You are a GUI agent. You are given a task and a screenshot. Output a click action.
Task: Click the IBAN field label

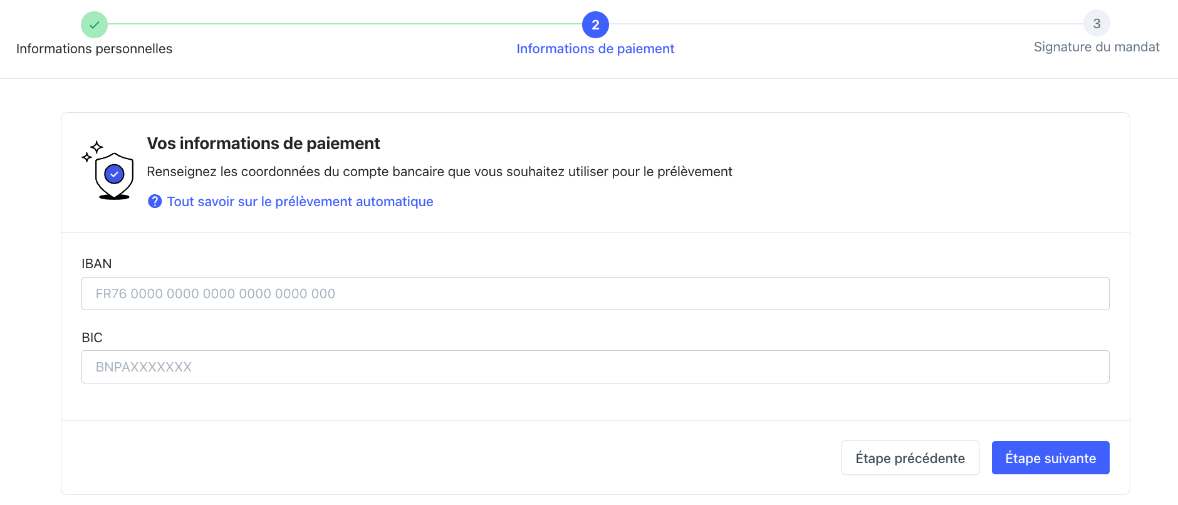coord(96,264)
